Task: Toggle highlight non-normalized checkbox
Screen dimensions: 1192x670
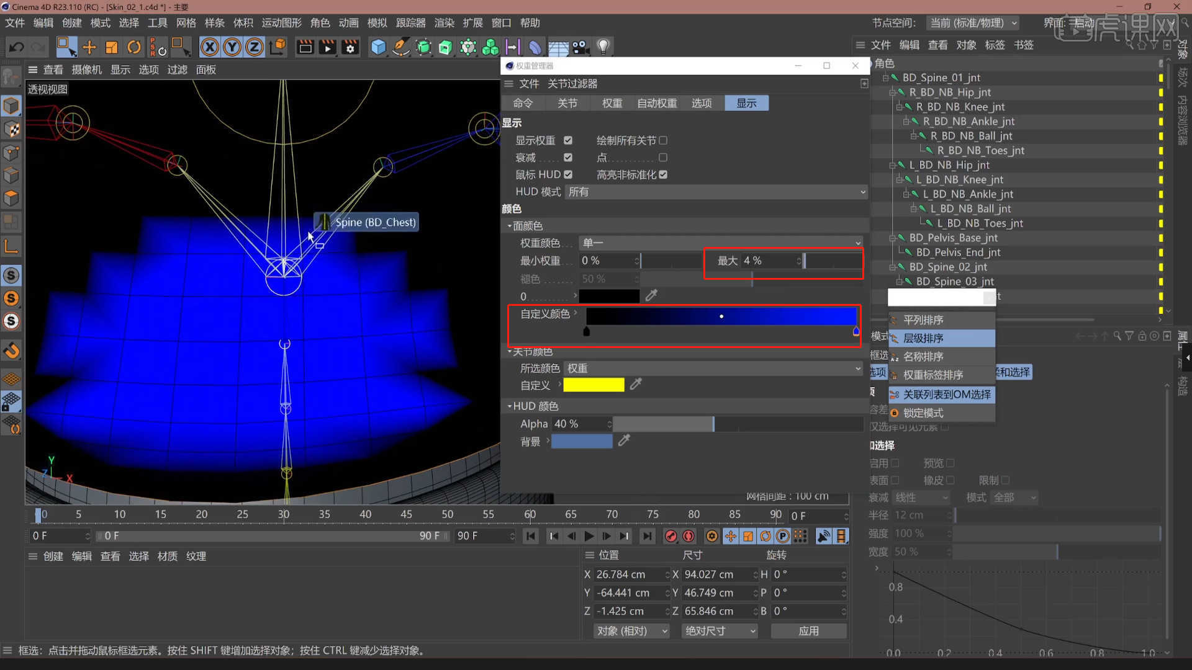Action: coord(663,175)
